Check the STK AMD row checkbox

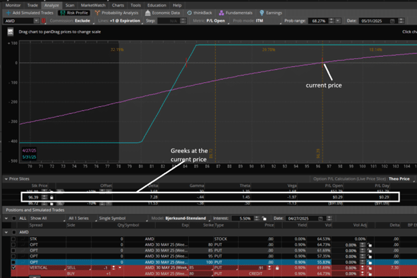click(14, 237)
